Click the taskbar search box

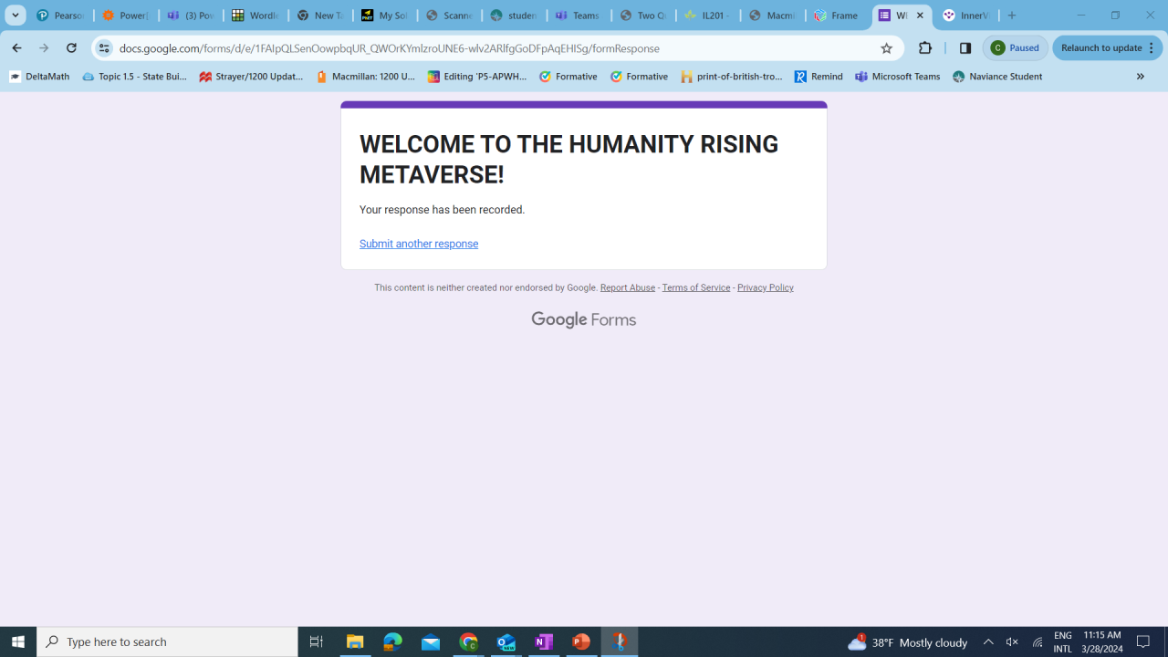[x=167, y=641]
